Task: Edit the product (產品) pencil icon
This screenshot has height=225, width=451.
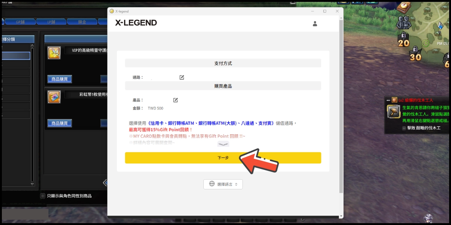Action: pos(176,100)
